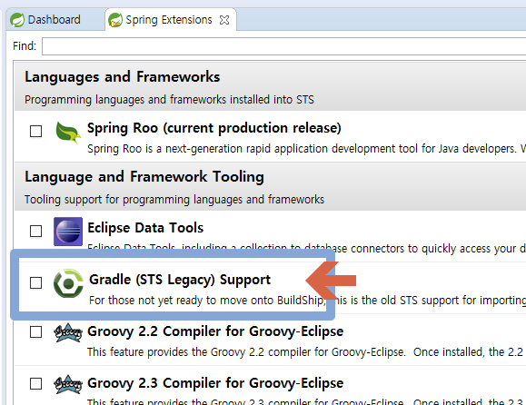Image resolution: width=526 pixels, height=405 pixels.
Task: Select Spring Roo (current production release) title
Action: tap(214, 128)
